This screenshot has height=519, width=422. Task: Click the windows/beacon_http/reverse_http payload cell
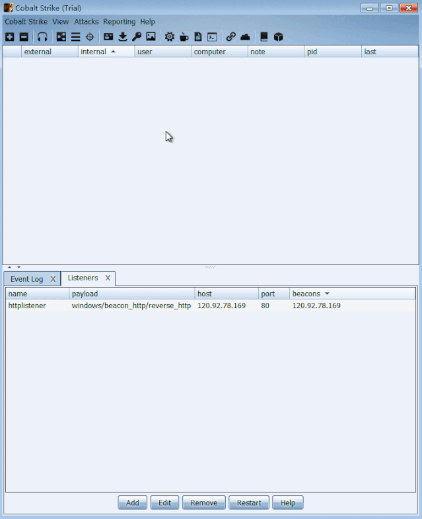coord(131,305)
